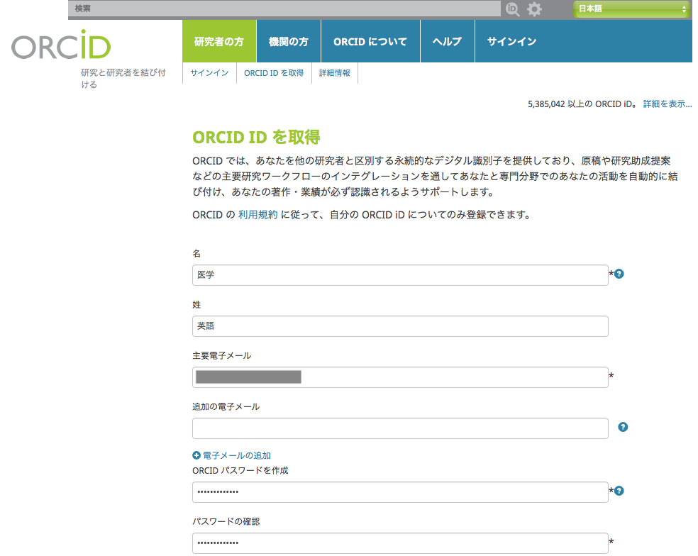Click サインイン in main navigation
The height and width of the screenshot is (556, 698).
tap(512, 41)
